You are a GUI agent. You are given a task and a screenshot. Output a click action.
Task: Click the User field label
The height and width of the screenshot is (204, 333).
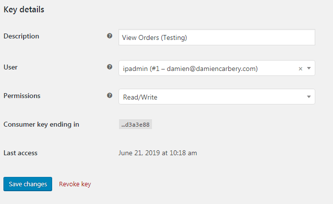(x=11, y=67)
